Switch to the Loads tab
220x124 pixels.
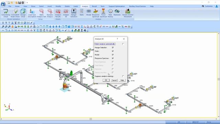click(76, 6)
